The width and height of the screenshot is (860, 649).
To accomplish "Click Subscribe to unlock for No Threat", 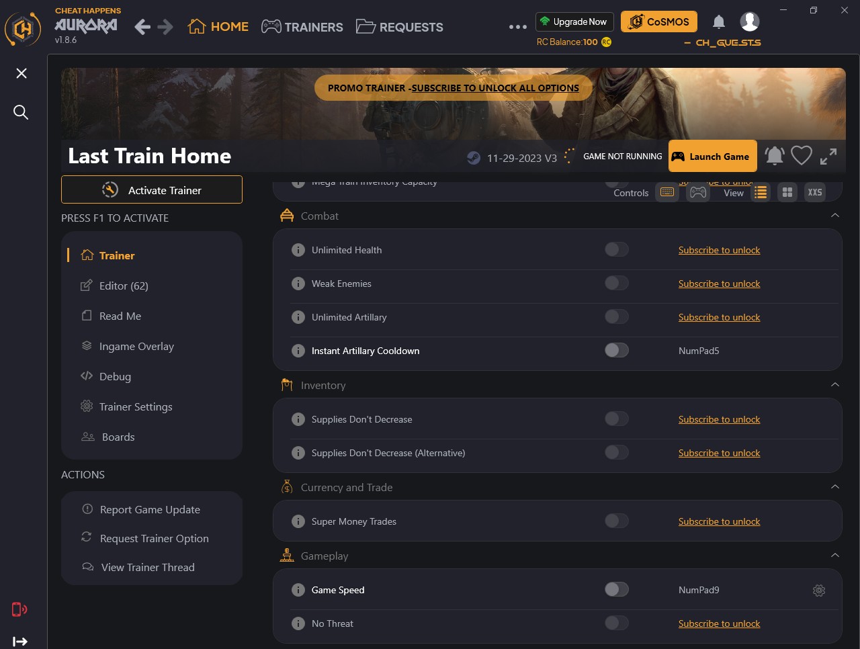I will tap(719, 623).
